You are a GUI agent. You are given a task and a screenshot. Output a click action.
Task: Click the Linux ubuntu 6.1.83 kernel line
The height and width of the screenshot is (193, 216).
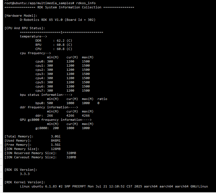(x=114, y=186)
